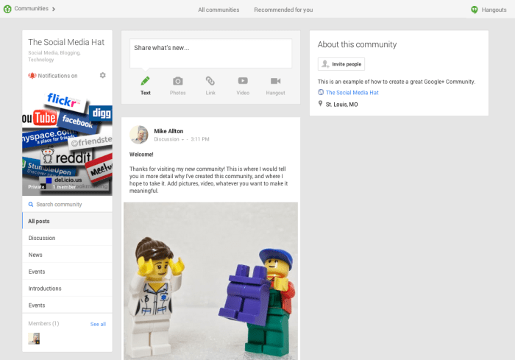Expand the Communities breadcrumb chevron

point(54,9)
